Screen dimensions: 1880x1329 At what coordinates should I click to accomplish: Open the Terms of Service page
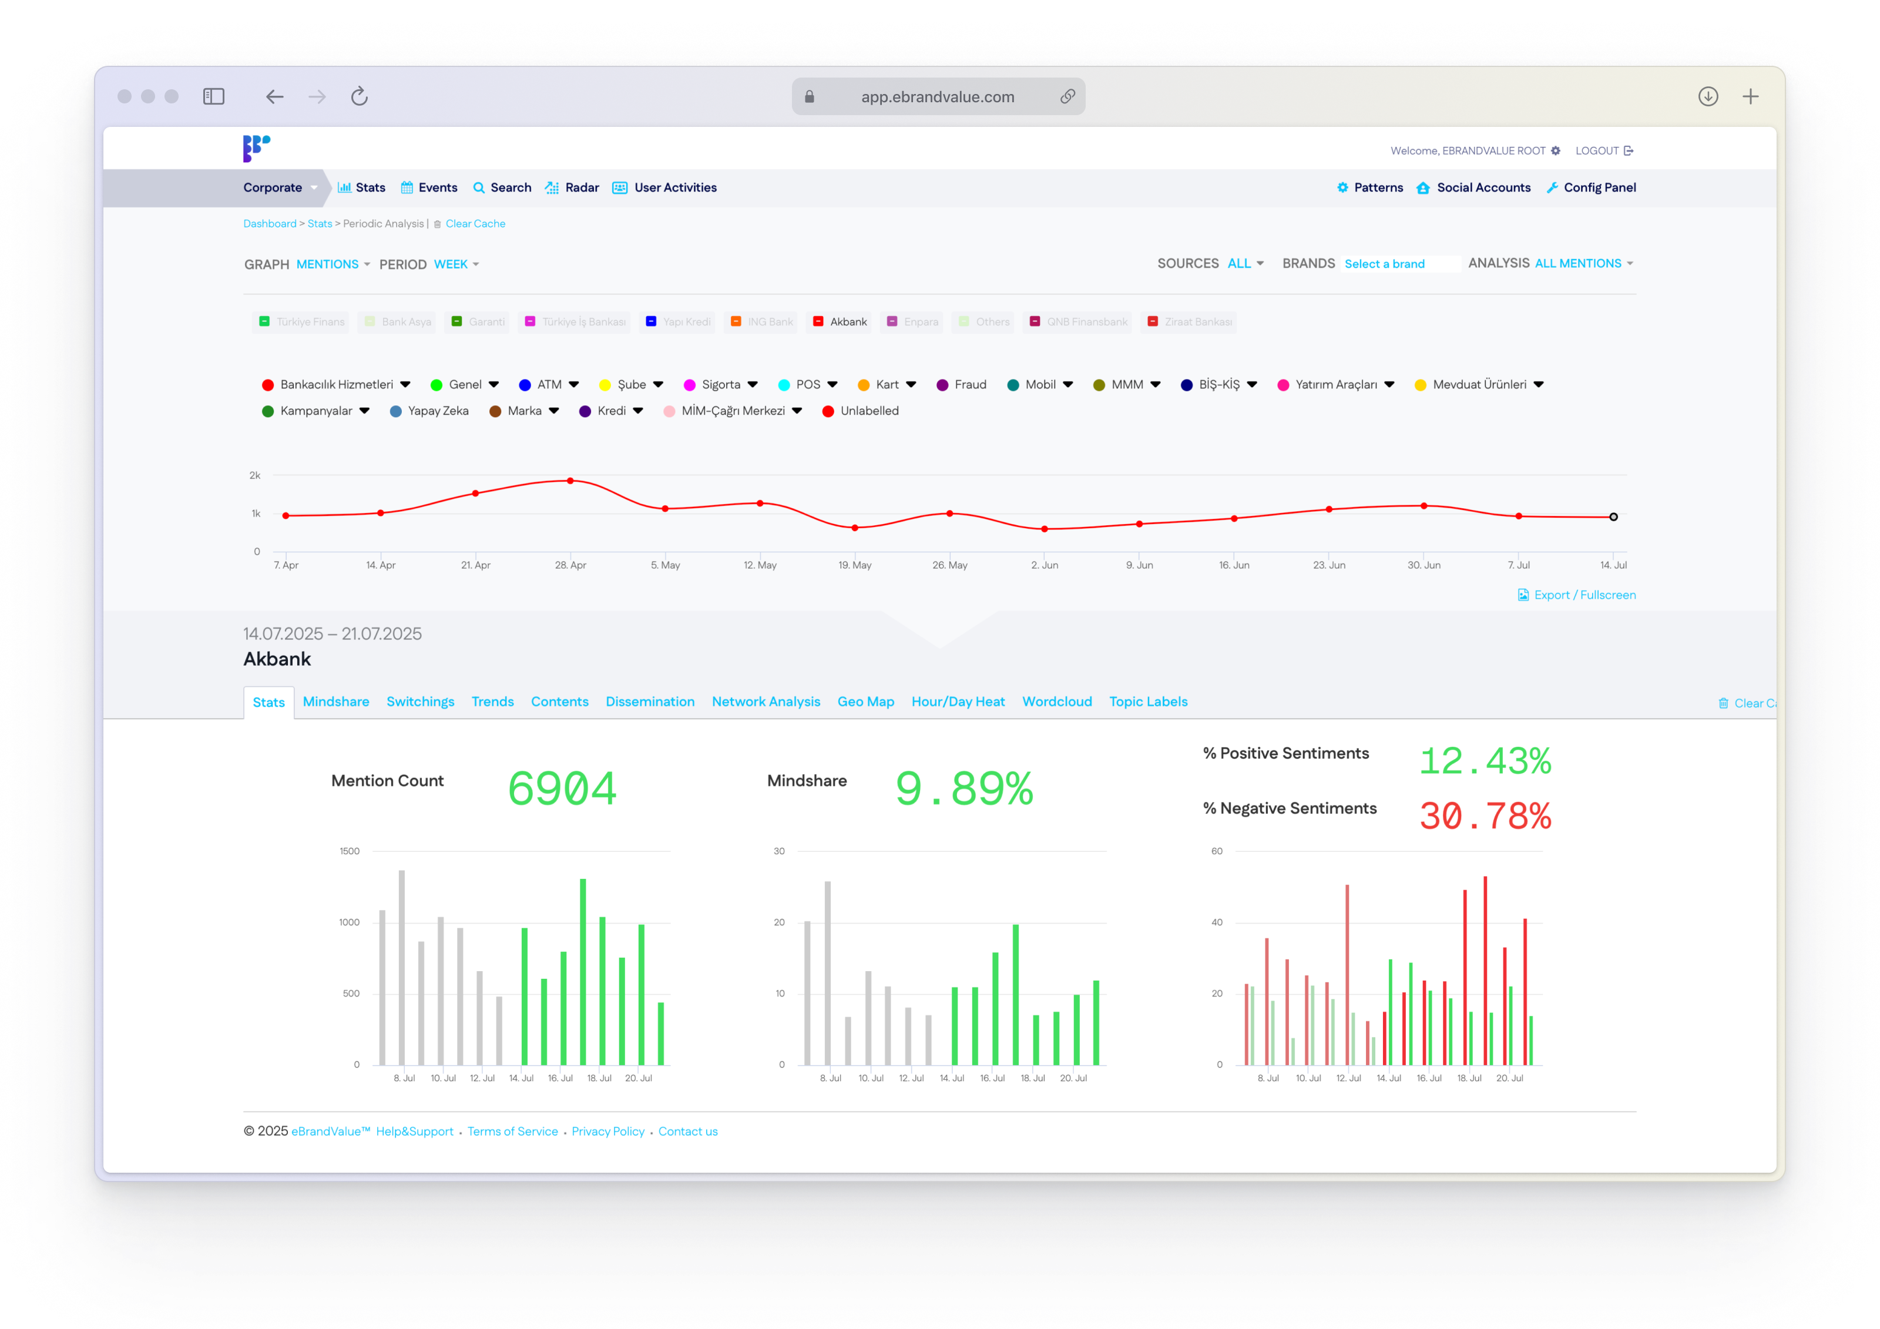click(512, 1131)
